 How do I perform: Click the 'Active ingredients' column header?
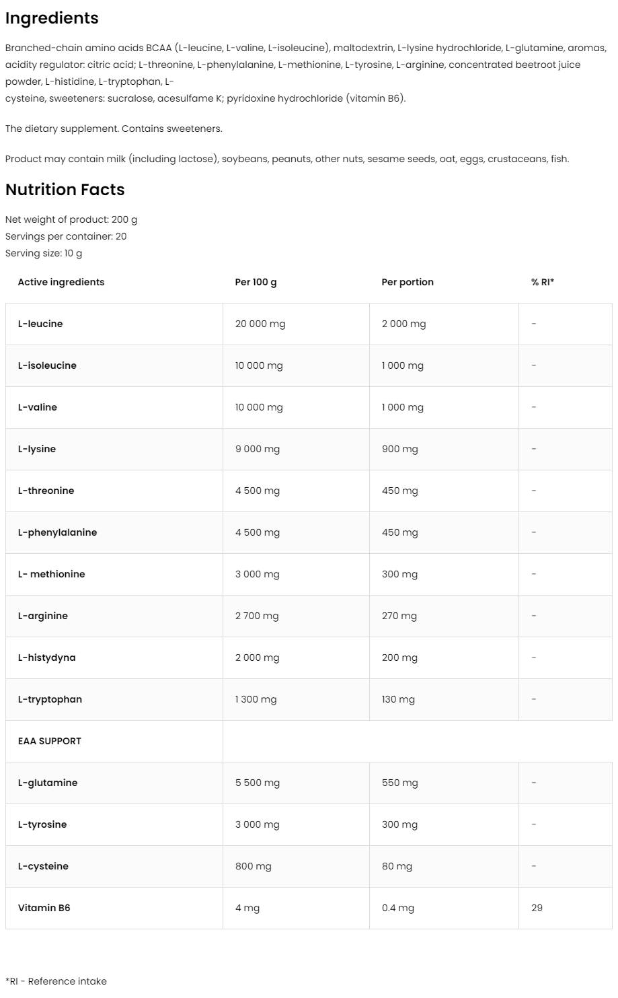(61, 282)
